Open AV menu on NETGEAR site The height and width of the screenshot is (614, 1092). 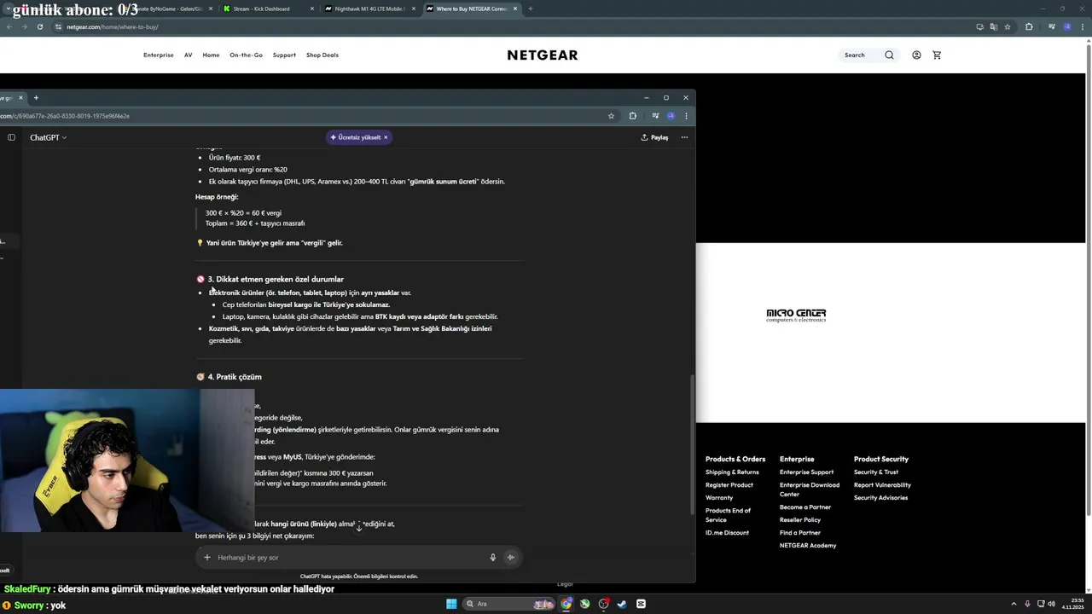pos(188,55)
